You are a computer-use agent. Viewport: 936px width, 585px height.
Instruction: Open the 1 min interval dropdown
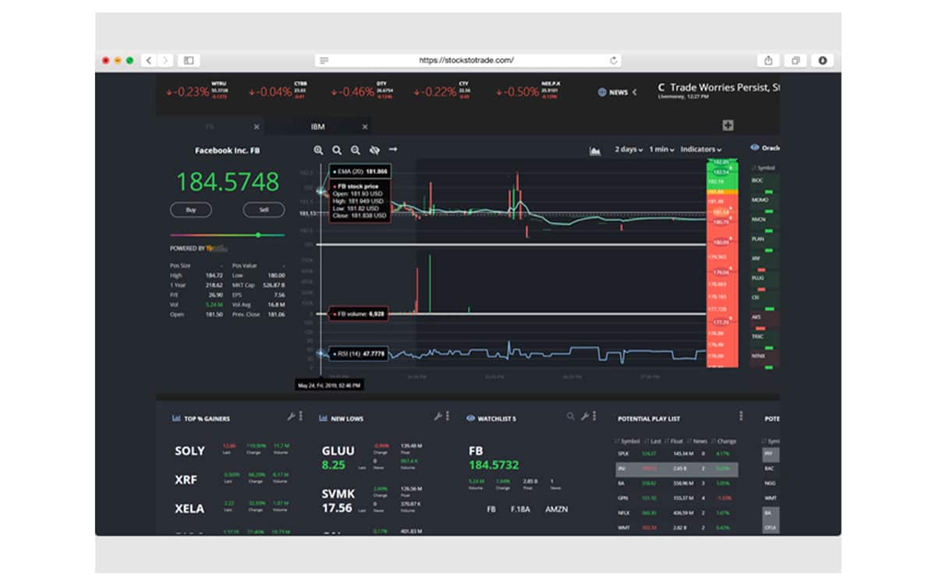tap(662, 149)
